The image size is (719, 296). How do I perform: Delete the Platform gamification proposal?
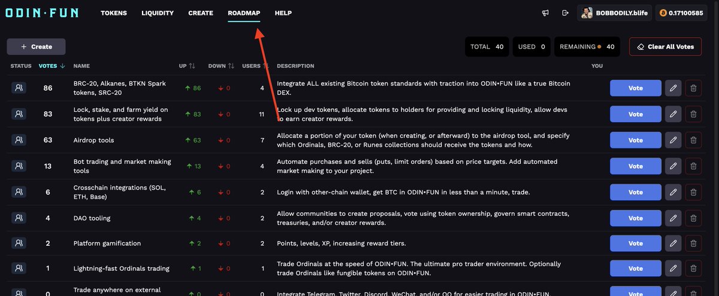693,243
